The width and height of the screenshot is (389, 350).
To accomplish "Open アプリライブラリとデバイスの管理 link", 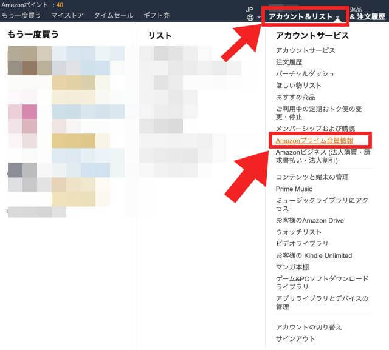I will click(x=322, y=303).
